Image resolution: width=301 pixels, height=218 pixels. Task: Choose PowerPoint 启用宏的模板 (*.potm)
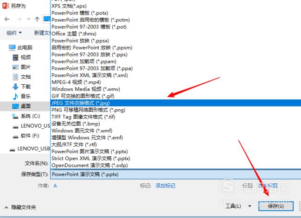tap(176, 20)
